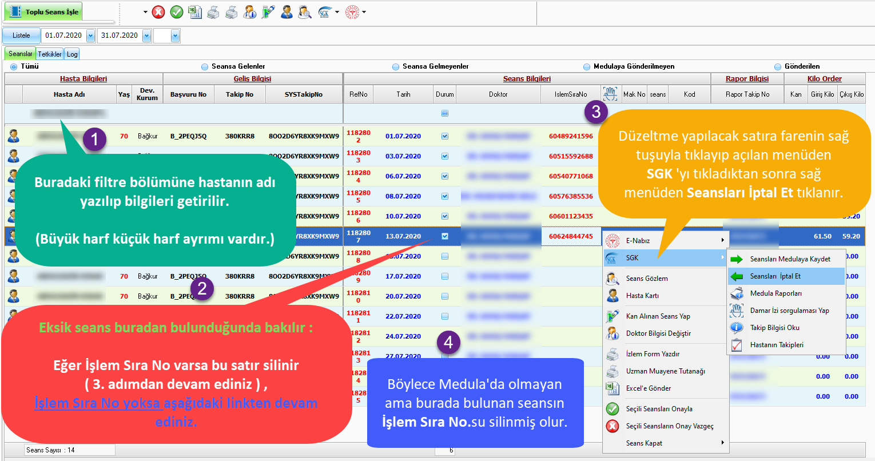The height and width of the screenshot is (461, 875).
Task: Click green check icon beside Seçili Seansları Onayla
Action: 612,409
